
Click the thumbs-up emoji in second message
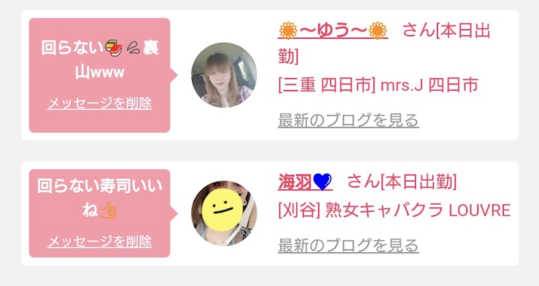(x=107, y=210)
